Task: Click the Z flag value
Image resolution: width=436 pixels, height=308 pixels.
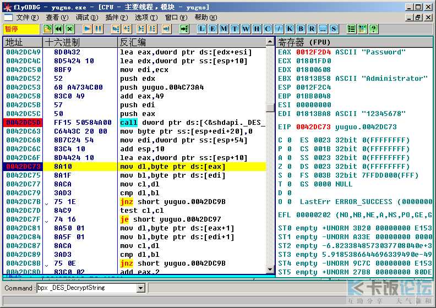Action: 290,166
